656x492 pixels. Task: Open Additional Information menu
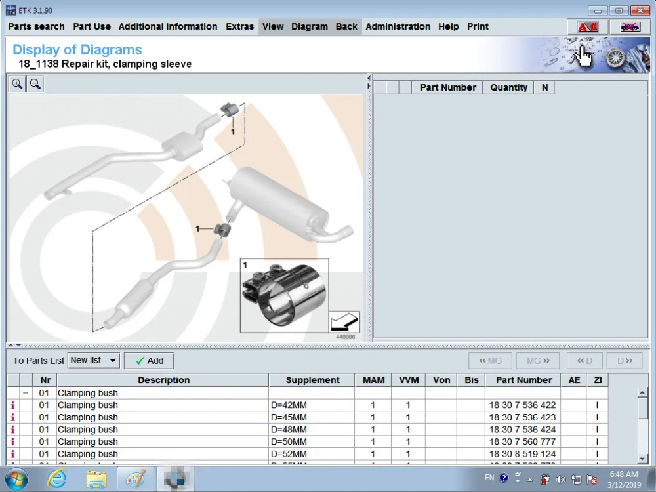click(168, 26)
